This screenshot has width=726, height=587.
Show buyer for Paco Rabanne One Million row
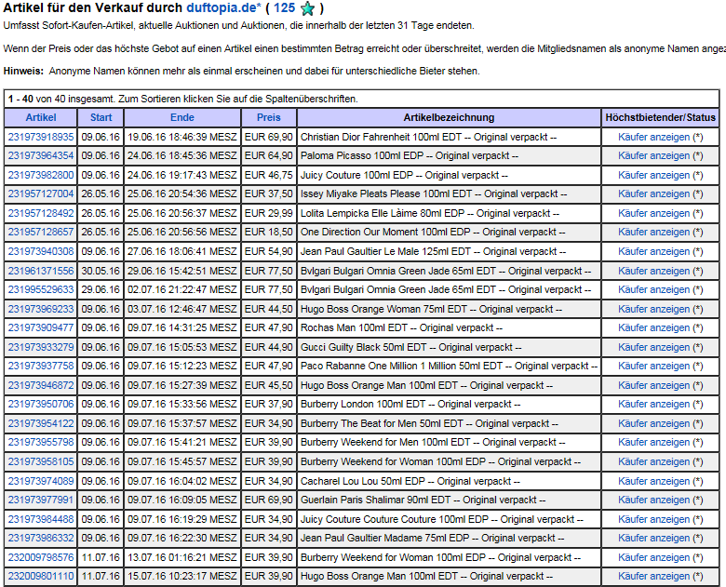[x=653, y=367]
